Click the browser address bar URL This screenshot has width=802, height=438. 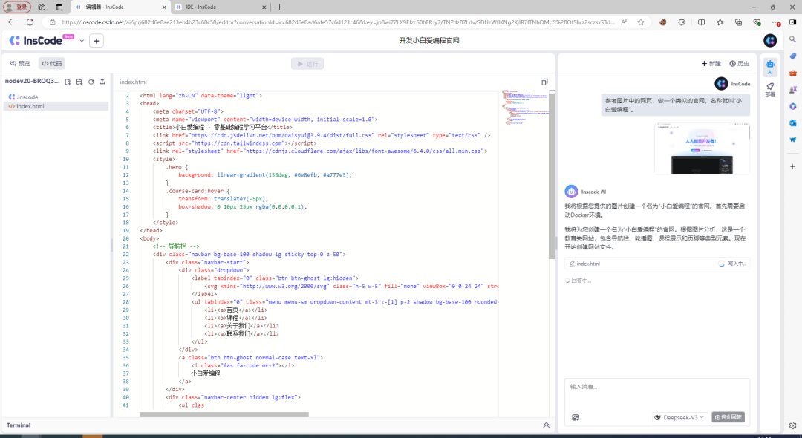click(x=338, y=22)
